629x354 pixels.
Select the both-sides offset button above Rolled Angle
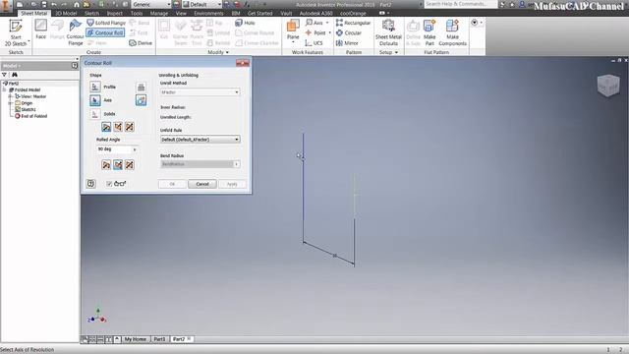(x=129, y=127)
